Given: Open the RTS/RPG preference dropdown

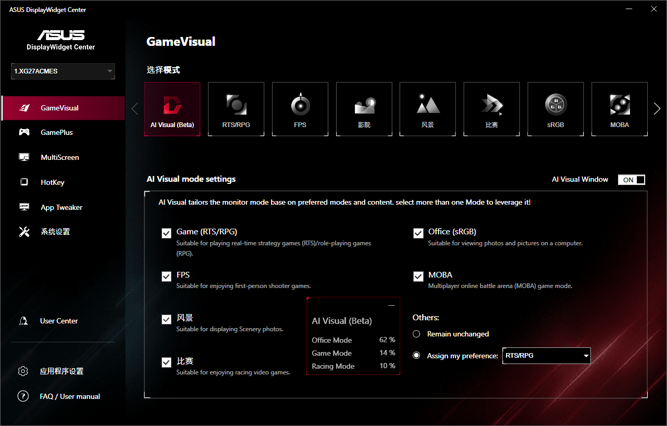Looking at the screenshot, I should (x=546, y=356).
